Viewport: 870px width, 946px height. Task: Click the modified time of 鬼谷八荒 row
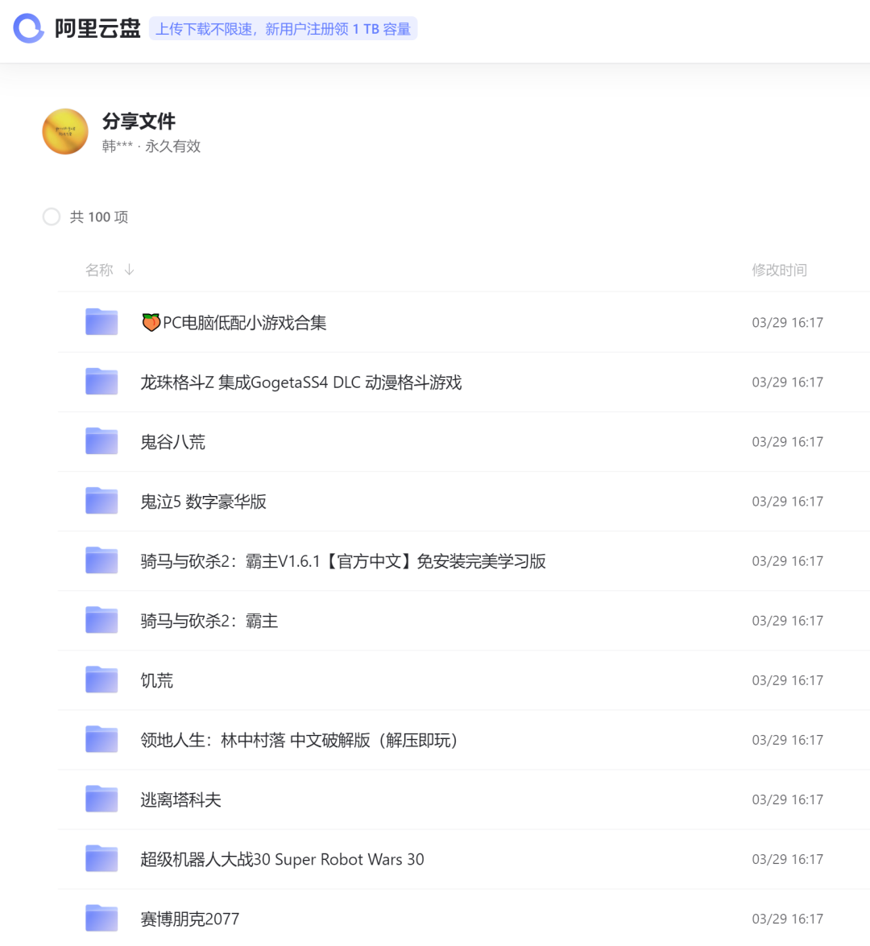(787, 442)
